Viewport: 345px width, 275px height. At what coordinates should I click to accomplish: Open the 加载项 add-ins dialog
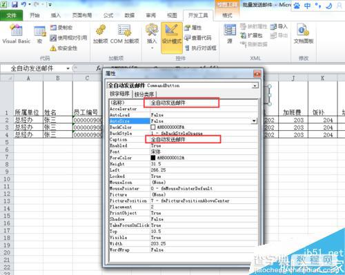pos(101,34)
